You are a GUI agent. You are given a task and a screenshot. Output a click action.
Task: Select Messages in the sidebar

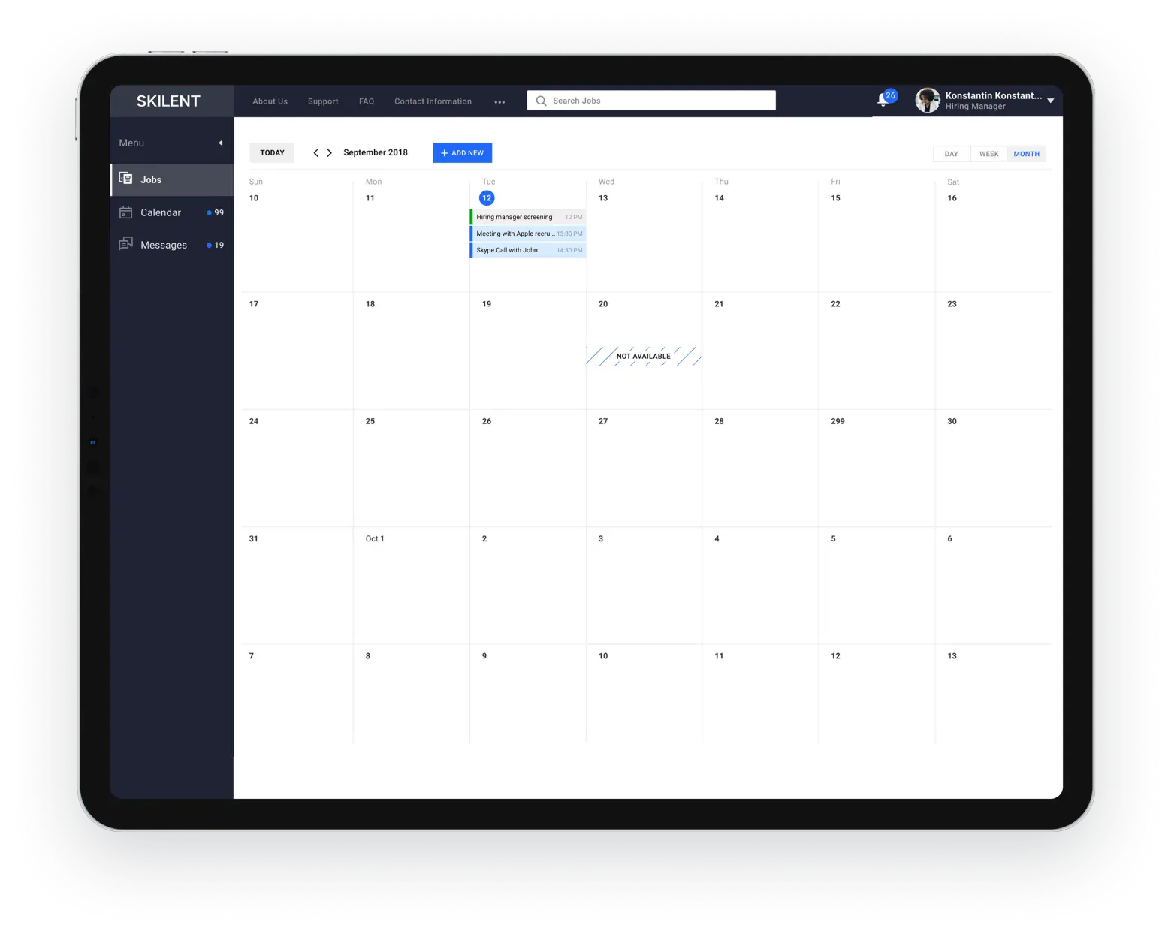click(172, 245)
